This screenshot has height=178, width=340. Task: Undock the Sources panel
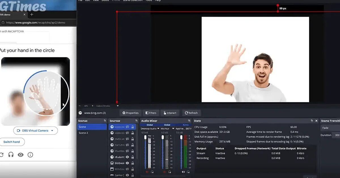136,121
